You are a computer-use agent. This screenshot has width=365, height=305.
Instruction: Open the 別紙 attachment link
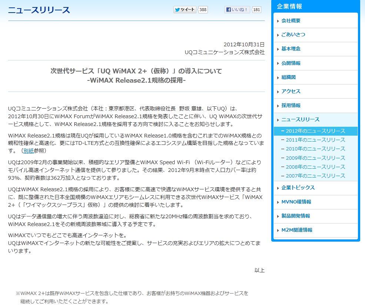click(x=29, y=151)
